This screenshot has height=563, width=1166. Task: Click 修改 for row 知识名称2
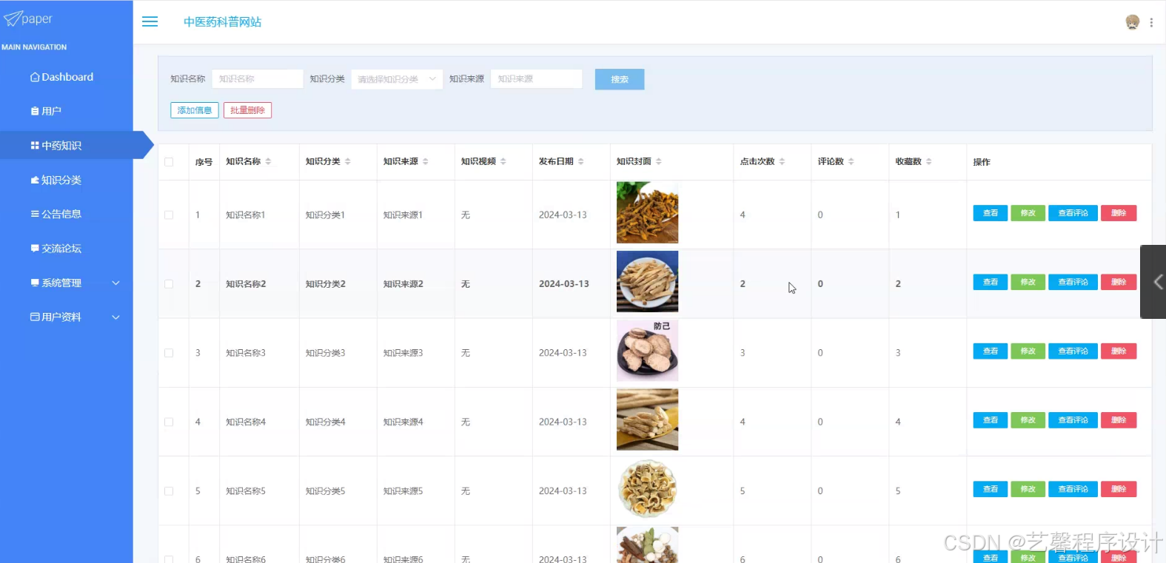pyautogui.click(x=1028, y=282)
